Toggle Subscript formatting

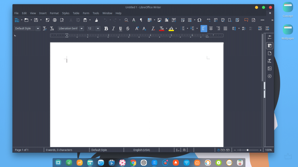click(x=144, y=29)
